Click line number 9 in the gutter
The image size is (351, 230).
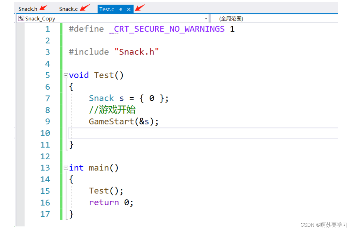[x=48, y=121]
